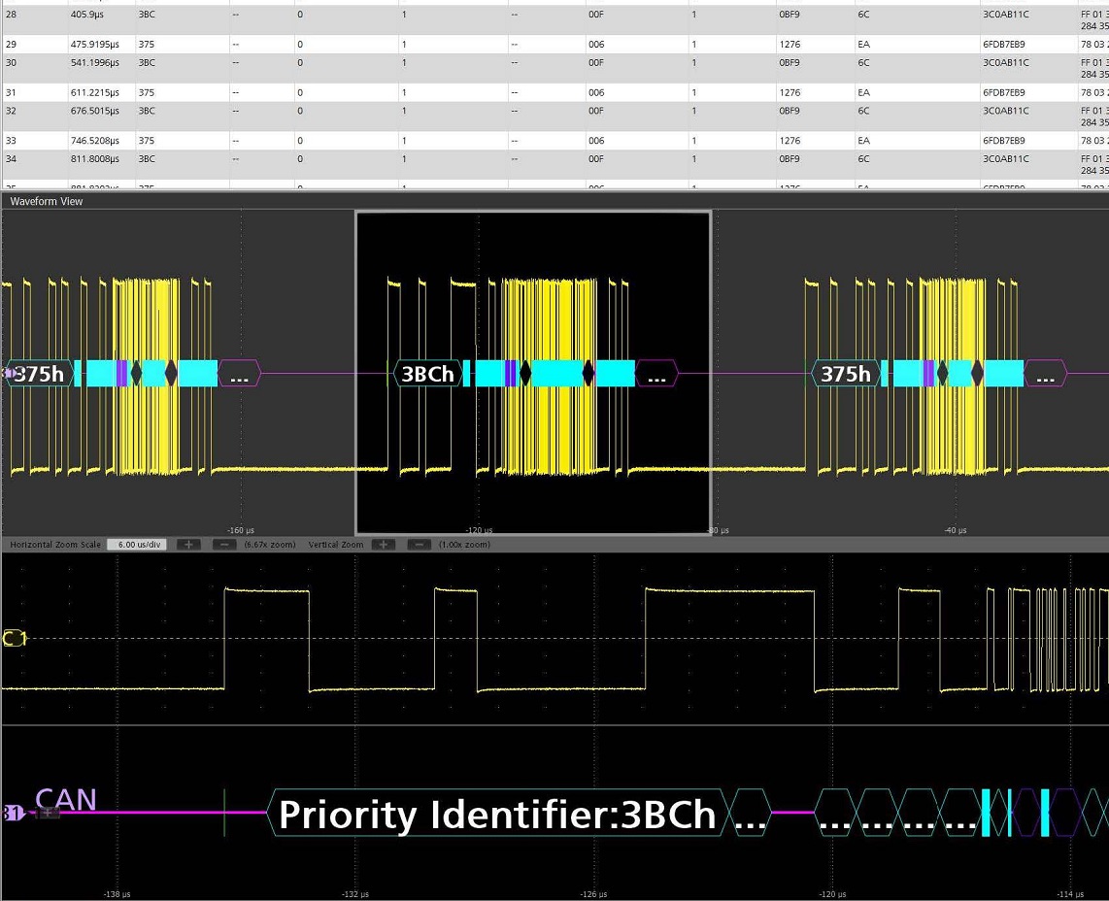Select the 3BCh packet in overview
The width and height of the screenshot is (1109, 901).
click(427, 374)
